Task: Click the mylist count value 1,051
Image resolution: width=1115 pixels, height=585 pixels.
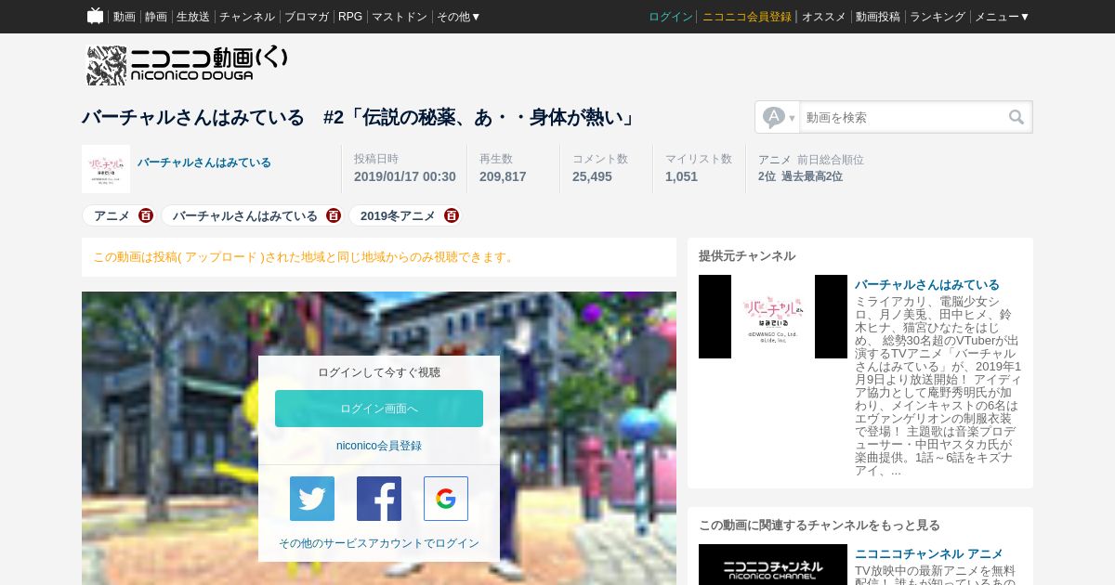Action: click(681, 176)
